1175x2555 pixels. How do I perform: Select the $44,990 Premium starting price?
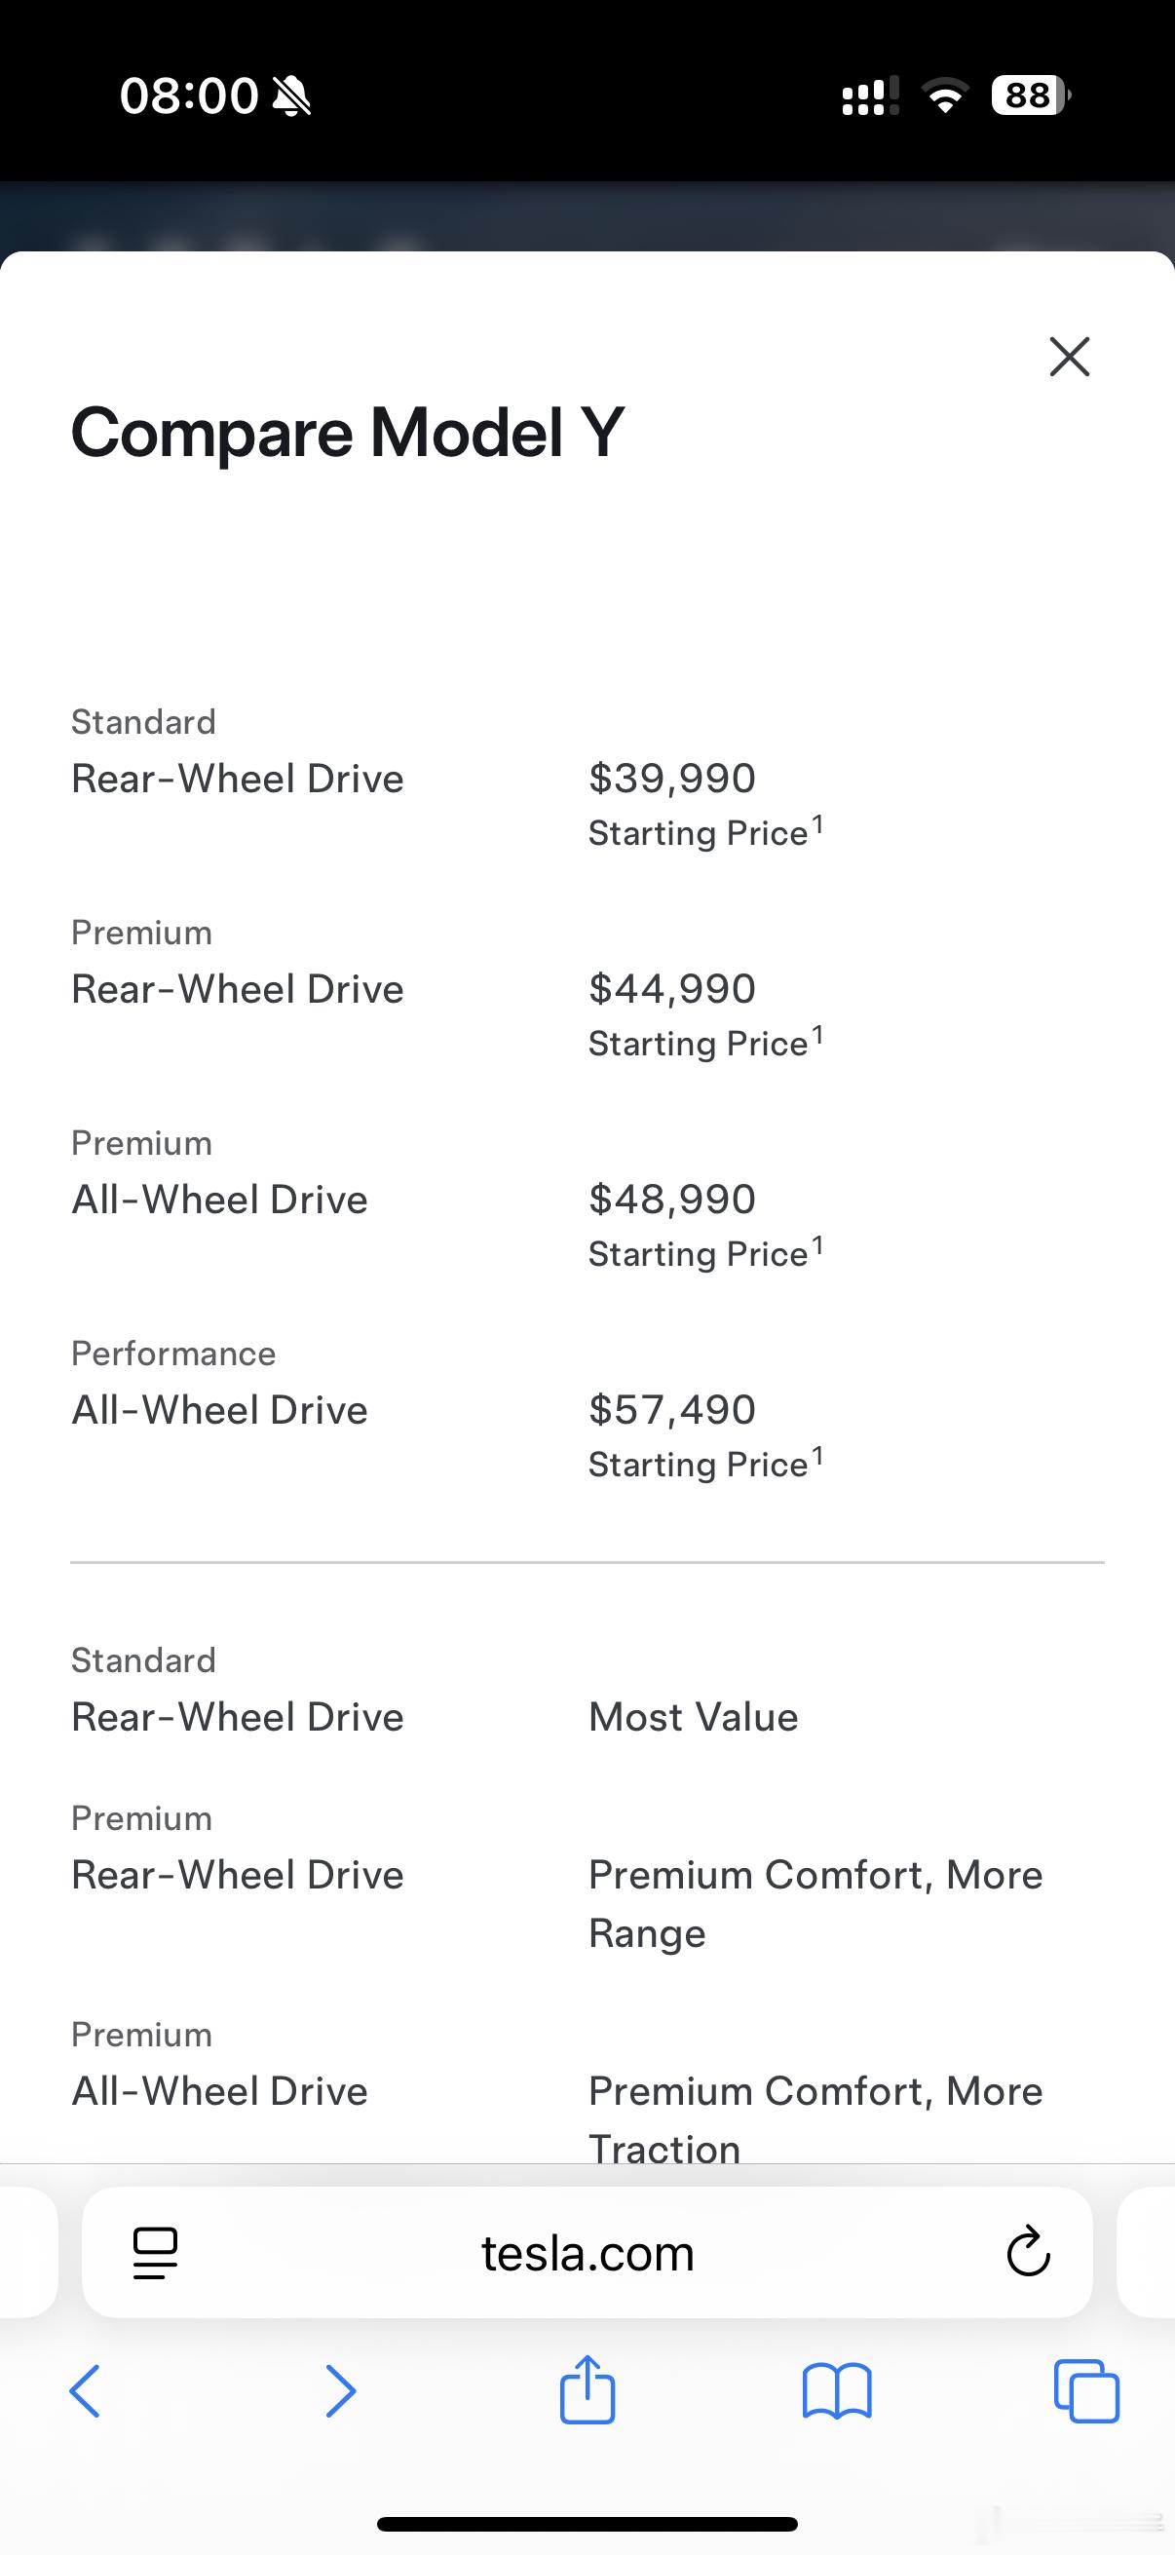tap(672, 989)
